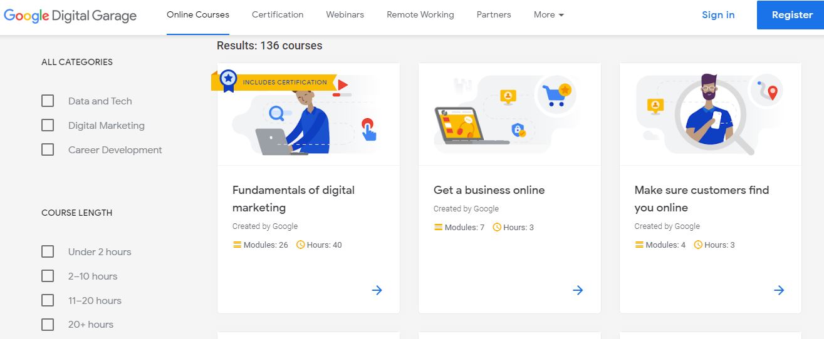Select the Under 2 hours checkbox
824x339 pixels.
click(48, 252)
